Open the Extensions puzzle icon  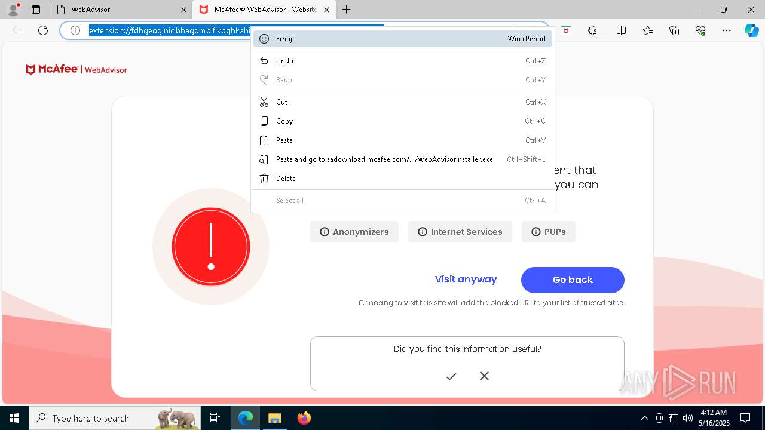(592, 30)
